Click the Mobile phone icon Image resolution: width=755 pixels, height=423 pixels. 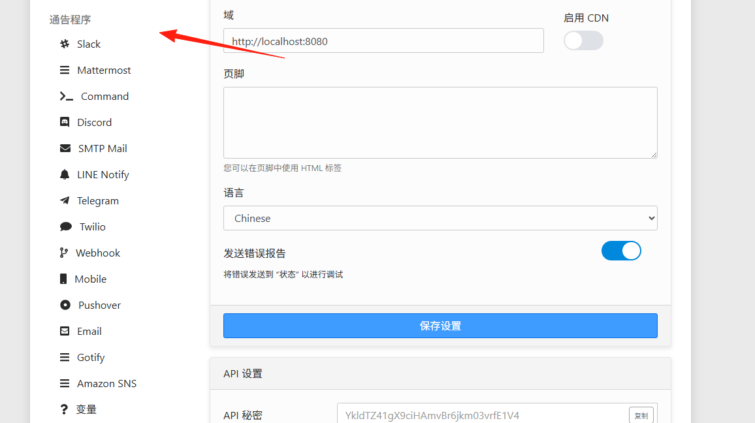tap(63, 279)
